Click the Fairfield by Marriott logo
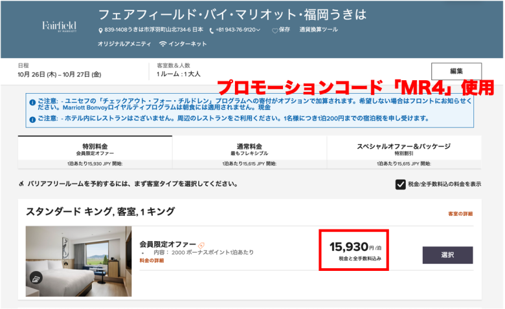Viewport: 505px width, 309px height. pos(60,27)
